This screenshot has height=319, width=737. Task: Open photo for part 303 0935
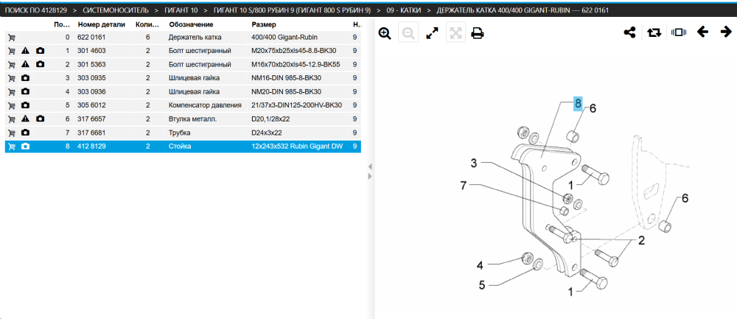[x=26, y=78]
